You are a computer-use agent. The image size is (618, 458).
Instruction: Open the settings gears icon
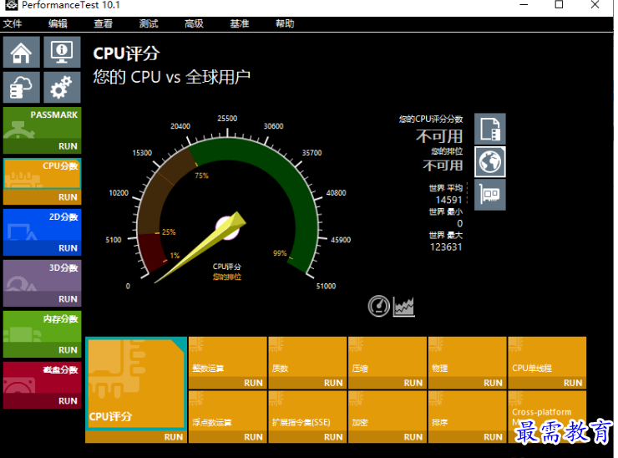pos(62,87)
